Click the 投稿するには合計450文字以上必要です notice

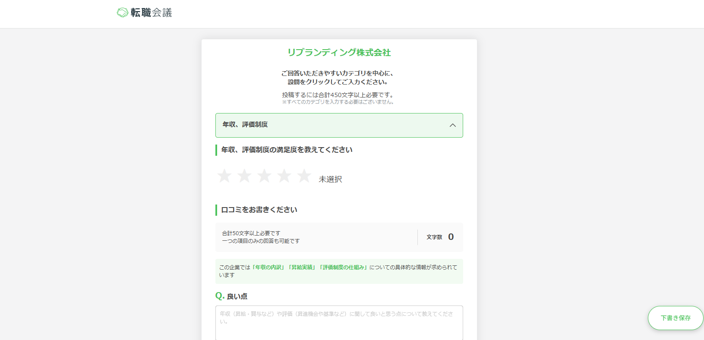coord(339,95)
